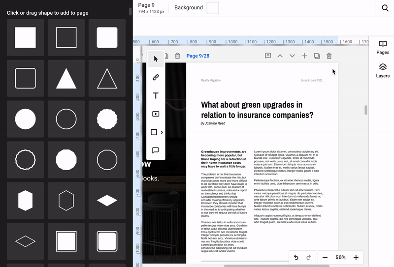Select the link tool
The width and height of the screenshot is (394, 267).
tap(156, 77)
